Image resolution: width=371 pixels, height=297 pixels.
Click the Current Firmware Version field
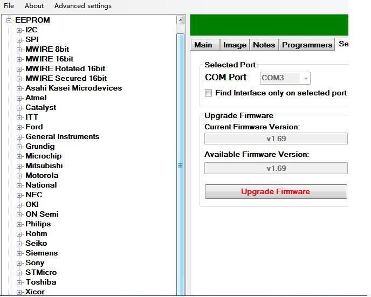coord(276,139)
